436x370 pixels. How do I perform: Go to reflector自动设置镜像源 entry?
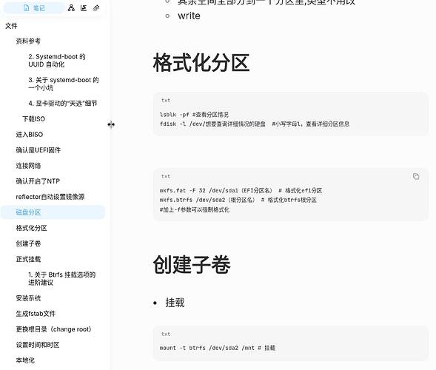(50, 197)
